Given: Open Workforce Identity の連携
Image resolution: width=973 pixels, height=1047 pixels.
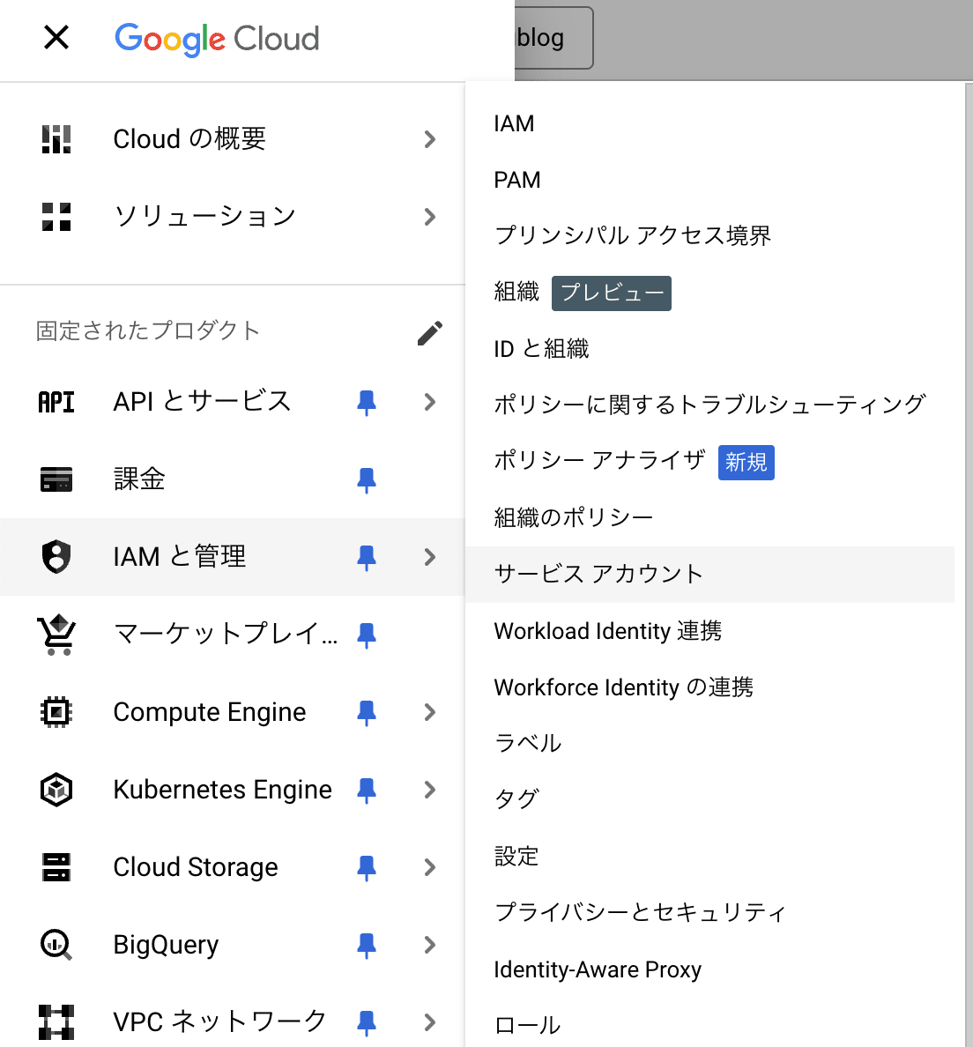Looking at the screenshot, I should (x=709, y=687).
